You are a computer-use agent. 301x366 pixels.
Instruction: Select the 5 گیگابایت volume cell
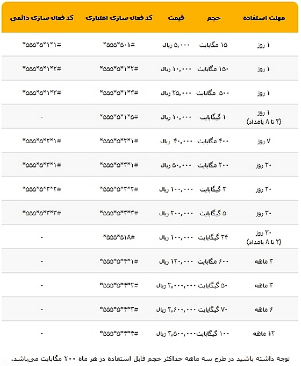click(213, 213)
